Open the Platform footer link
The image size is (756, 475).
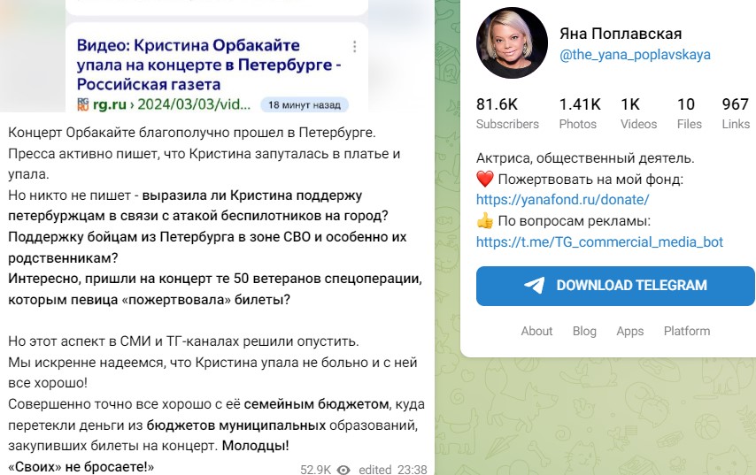tap(687, 331)
